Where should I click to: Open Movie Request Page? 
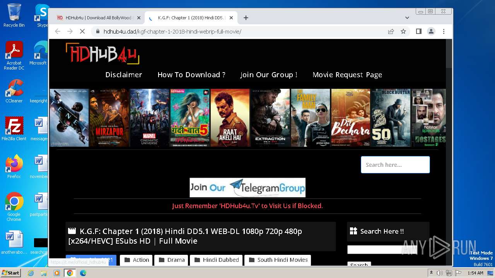pyautogui.click(x=347, y=75)
